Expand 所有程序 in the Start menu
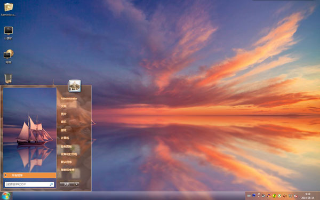320x200 pixels. [x=29, y=175]
